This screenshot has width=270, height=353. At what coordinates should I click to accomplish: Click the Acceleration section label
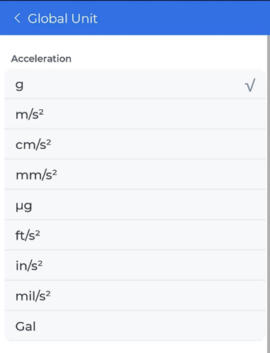pyautogui.click(x=41, y=59)
